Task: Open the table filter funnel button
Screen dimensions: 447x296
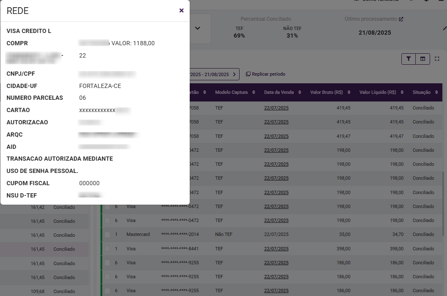Action: [x=409, y=59]
